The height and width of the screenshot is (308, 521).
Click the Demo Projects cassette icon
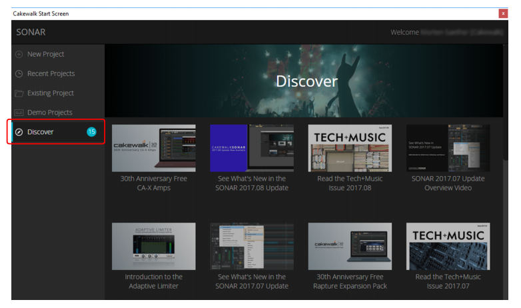point(19,113)
